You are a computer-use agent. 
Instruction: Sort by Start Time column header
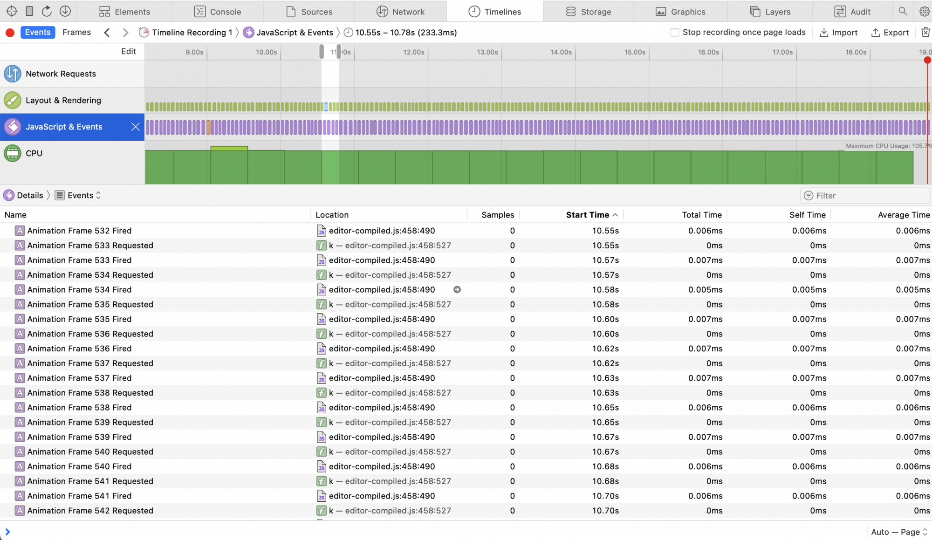[x=572, y=215]
